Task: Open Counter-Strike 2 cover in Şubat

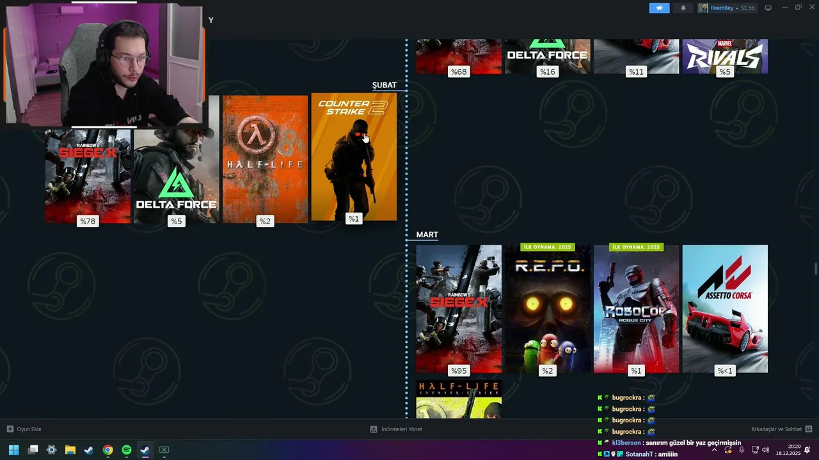Action: pos(354,157)
